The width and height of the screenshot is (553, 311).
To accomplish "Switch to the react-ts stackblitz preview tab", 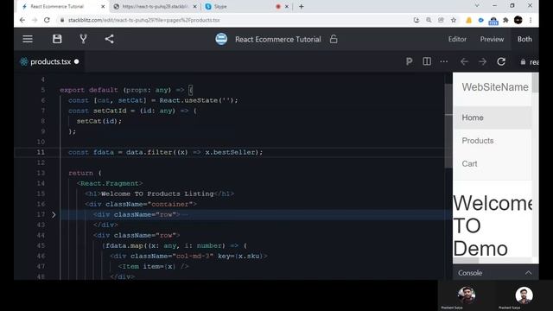I will pos(155,6).
